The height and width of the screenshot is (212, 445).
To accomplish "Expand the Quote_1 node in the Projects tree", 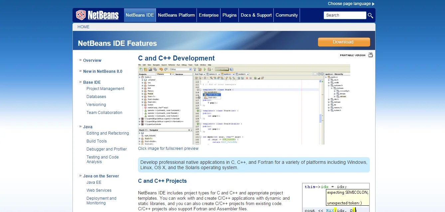I will [139, 77].
